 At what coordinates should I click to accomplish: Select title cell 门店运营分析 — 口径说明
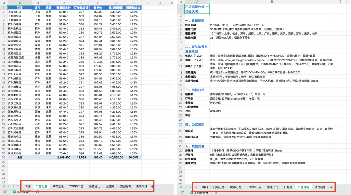tap(197, 9)
